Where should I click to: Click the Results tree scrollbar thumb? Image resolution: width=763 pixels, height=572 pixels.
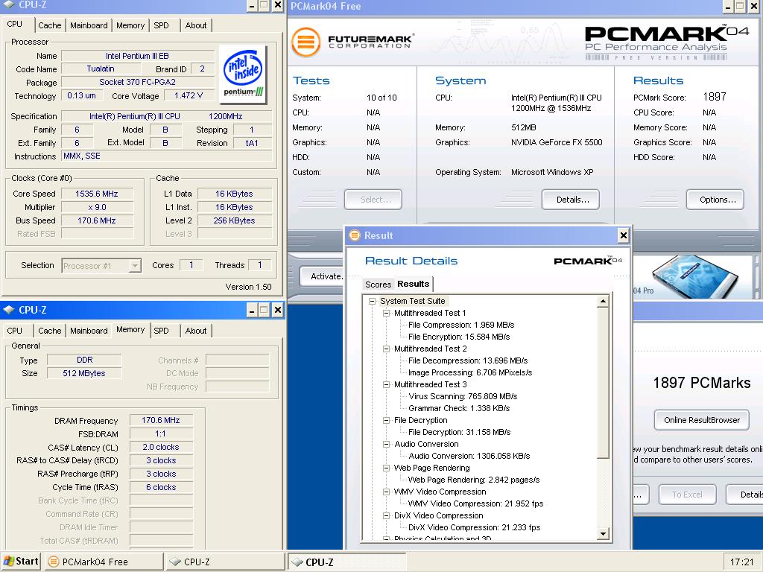pyautogui.click(x=603, y=382)
